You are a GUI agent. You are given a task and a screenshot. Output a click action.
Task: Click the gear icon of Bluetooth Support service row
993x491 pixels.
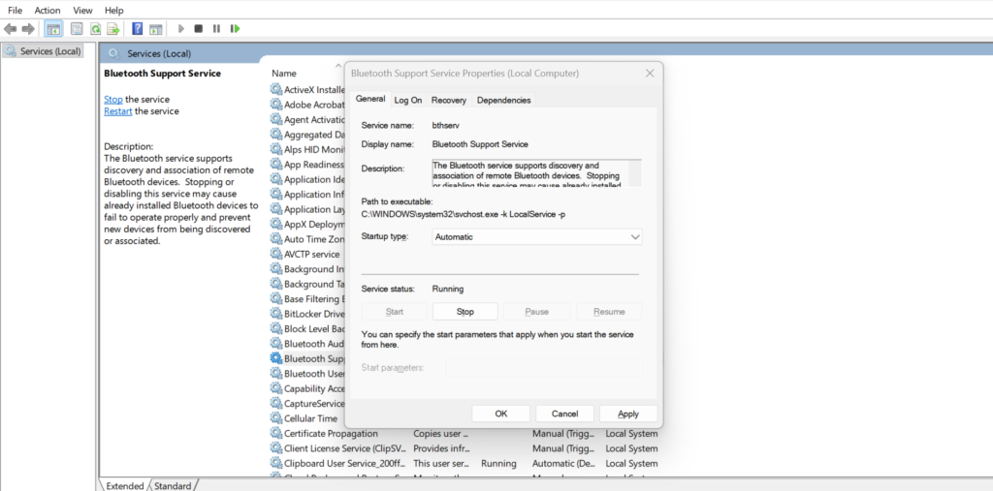276,358
